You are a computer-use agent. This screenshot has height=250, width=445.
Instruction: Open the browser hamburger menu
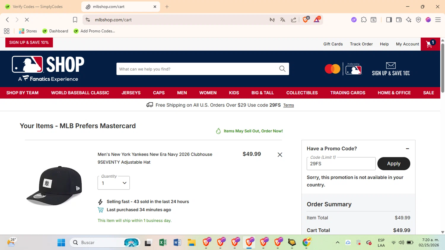(x=438, y=20)
